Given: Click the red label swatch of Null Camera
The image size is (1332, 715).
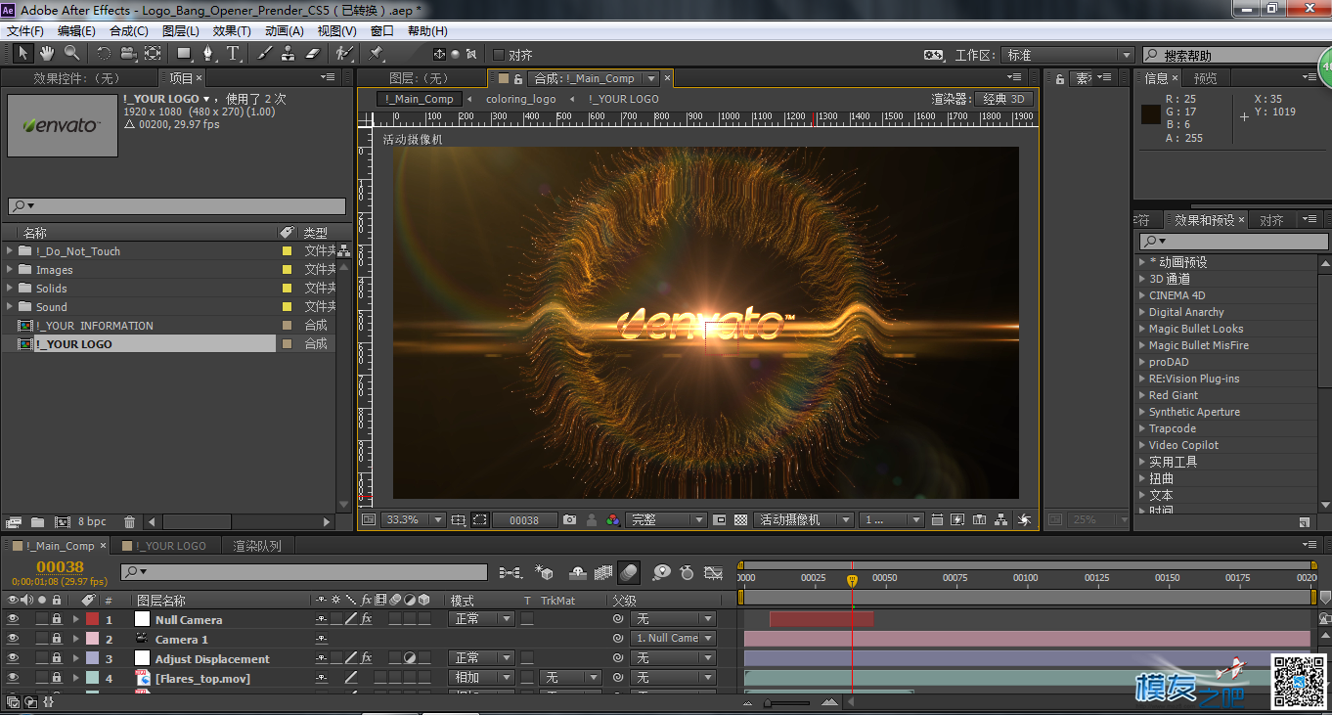Looking at the screenshot, I should coord(92,619).
